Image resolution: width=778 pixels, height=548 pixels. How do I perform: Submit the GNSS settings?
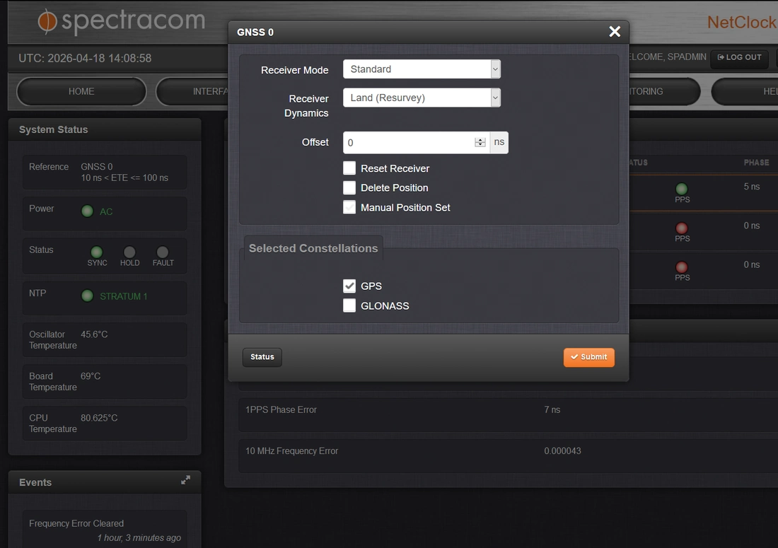click(588, 357)
